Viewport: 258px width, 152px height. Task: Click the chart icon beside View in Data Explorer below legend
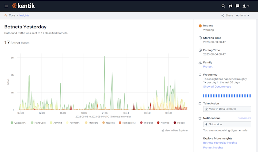pyautogui.click(x=163, y=130)
